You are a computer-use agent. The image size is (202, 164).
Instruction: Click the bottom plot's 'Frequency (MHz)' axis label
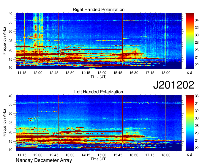[x=4, y=123]
